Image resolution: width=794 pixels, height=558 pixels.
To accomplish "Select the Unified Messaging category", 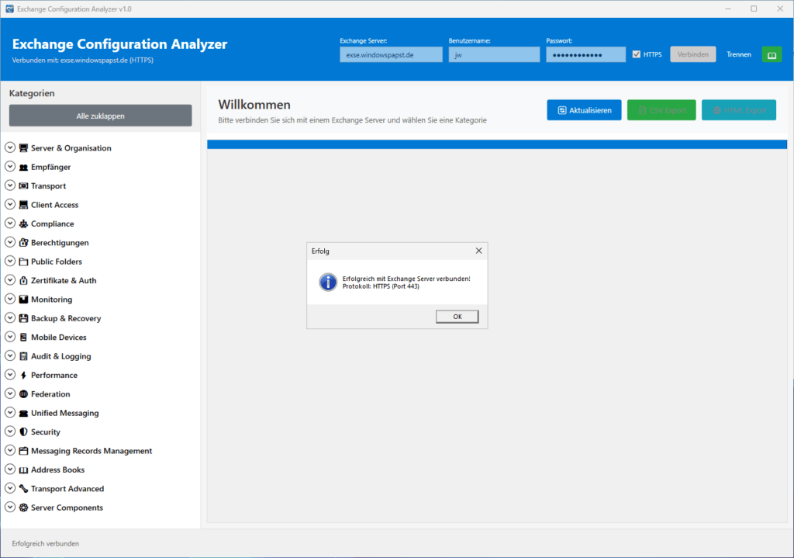I will 10,413.
